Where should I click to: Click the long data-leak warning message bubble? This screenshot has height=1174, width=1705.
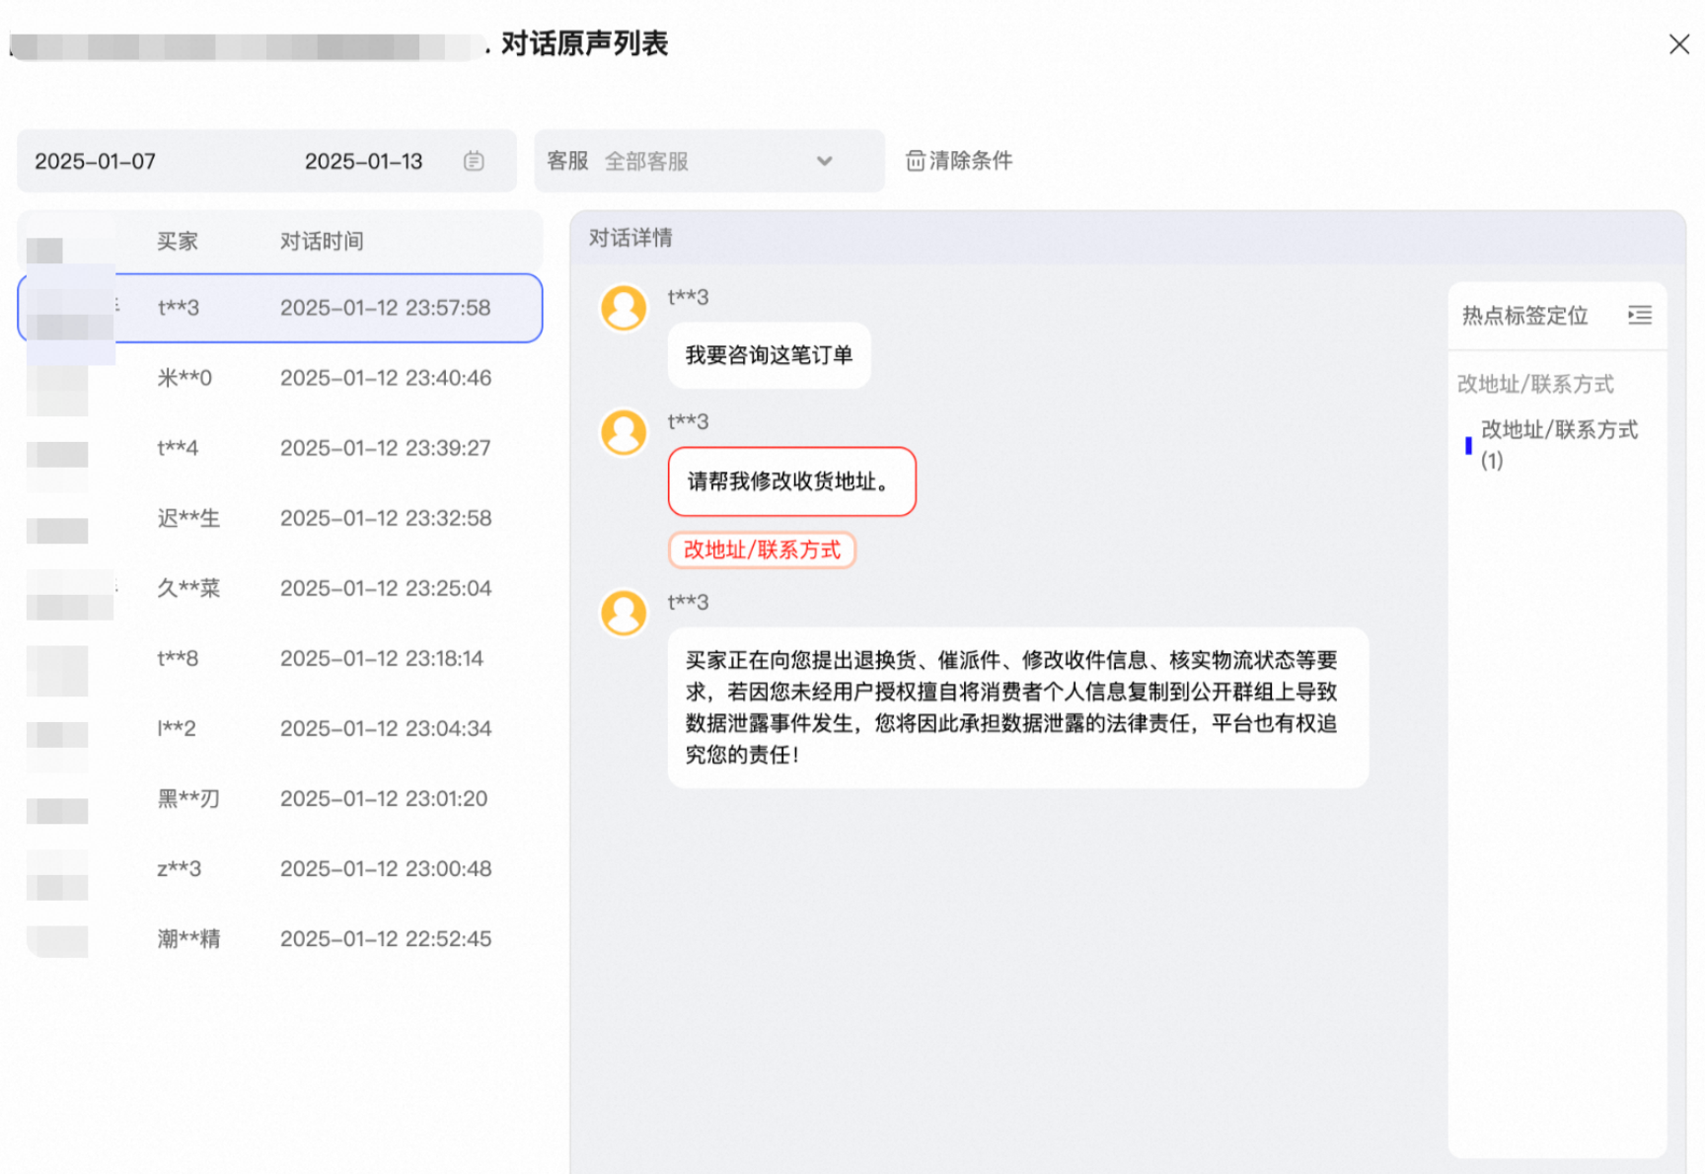tap(1017, 707)
